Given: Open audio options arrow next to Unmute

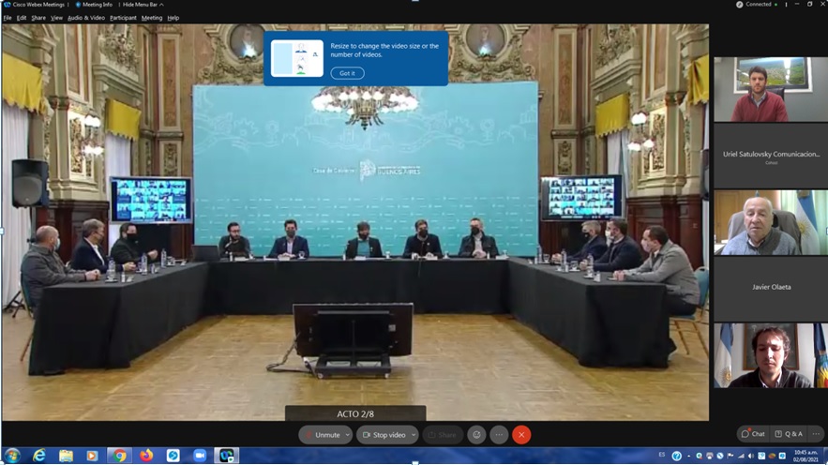Looking at the screenshot, I should [348, 435].
